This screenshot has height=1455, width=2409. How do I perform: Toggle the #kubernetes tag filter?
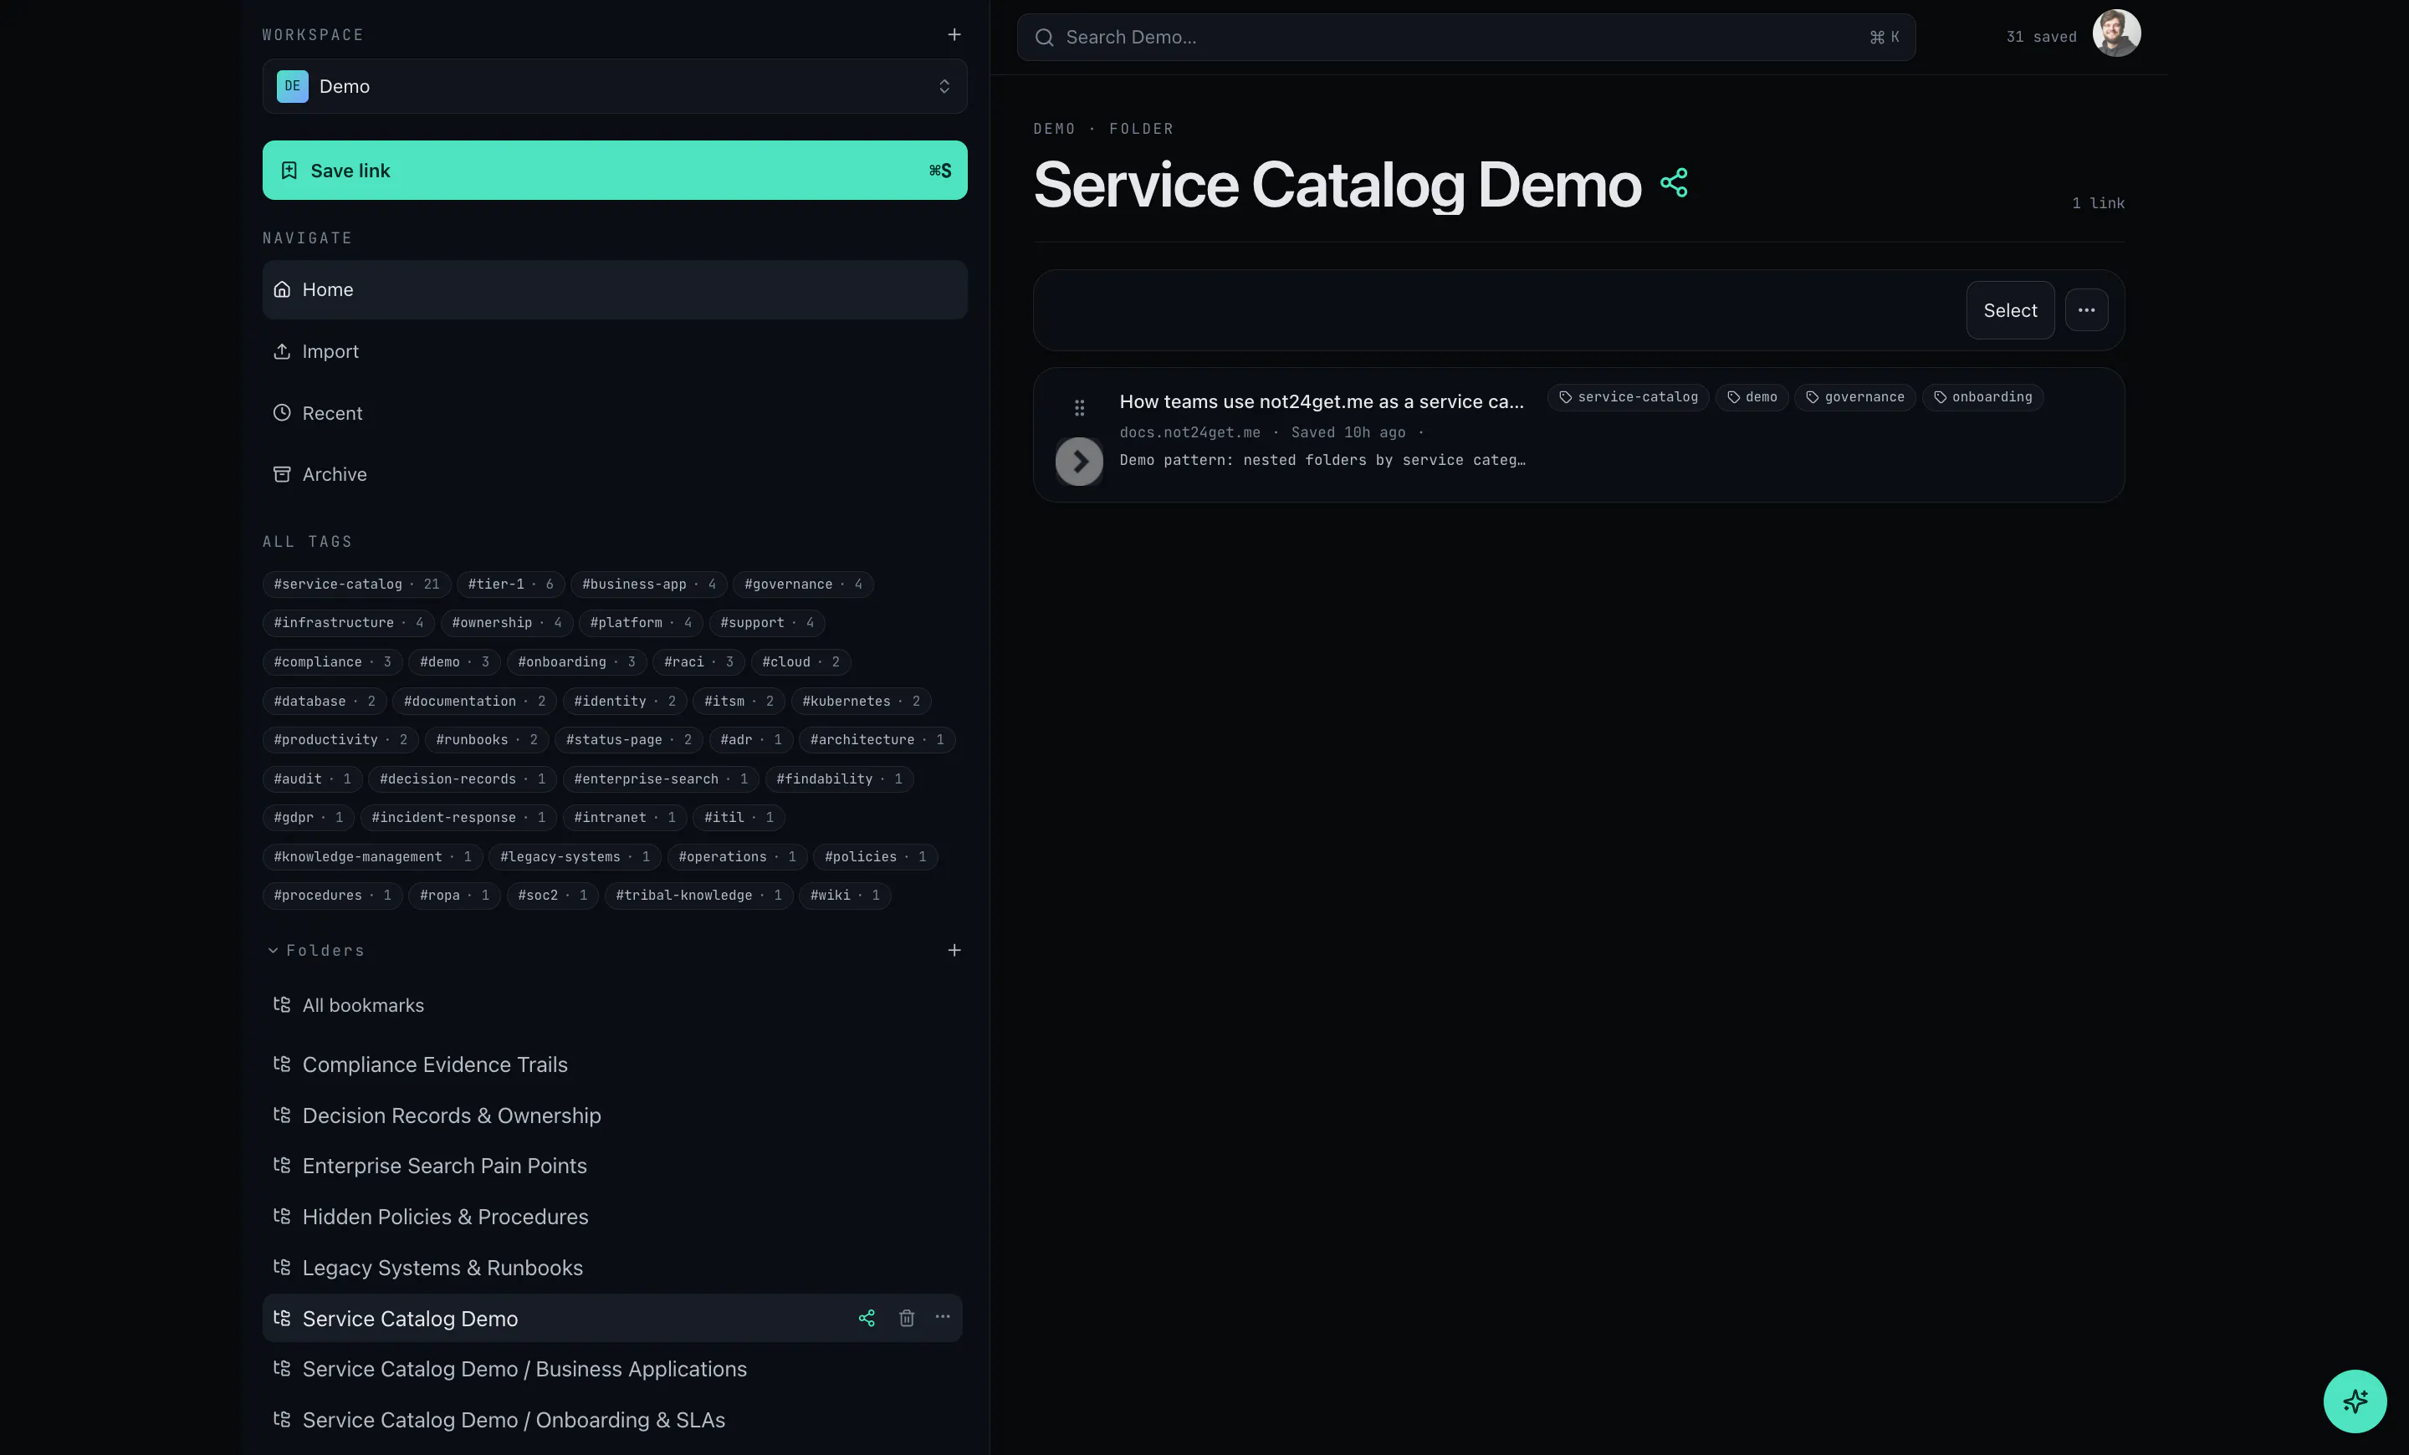(x=861, y=701)
